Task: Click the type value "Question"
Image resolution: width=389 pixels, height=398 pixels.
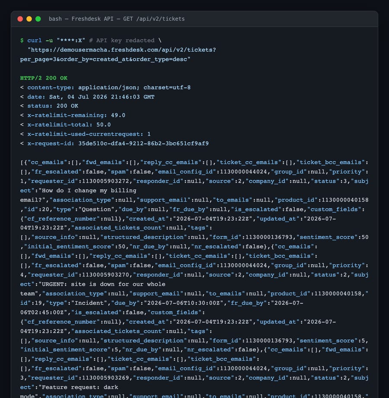Action: coord(96,209)
